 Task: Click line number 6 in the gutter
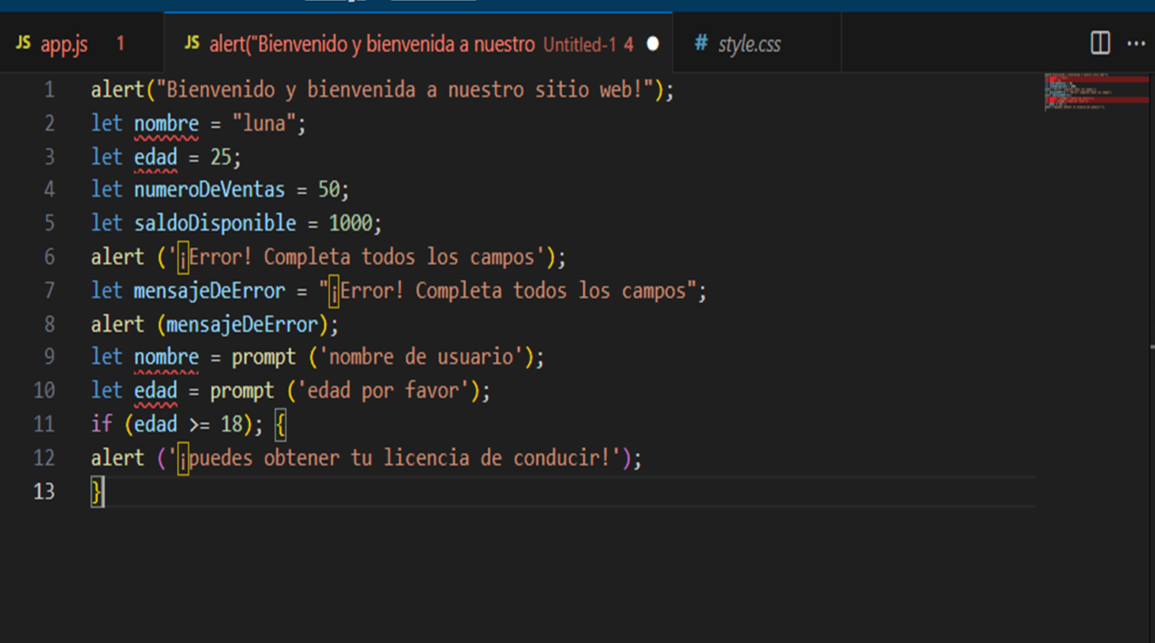click(x=49, y=257)
